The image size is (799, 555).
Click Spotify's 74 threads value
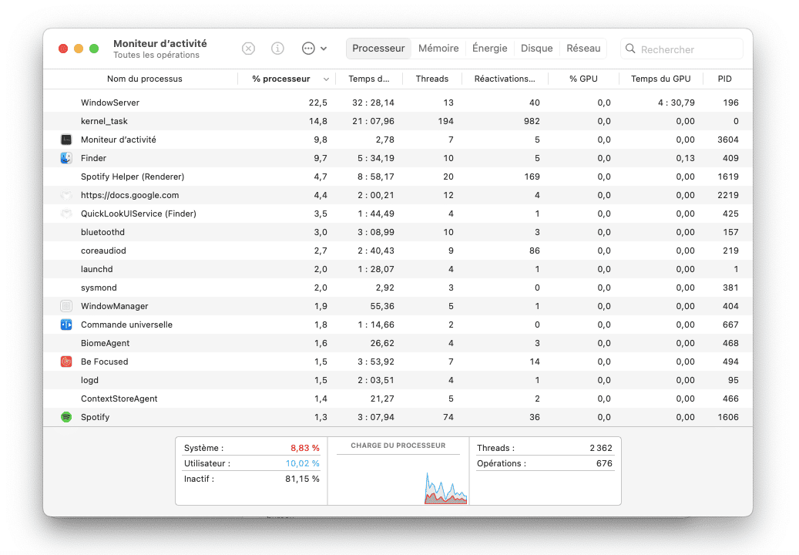coord(448,417)
